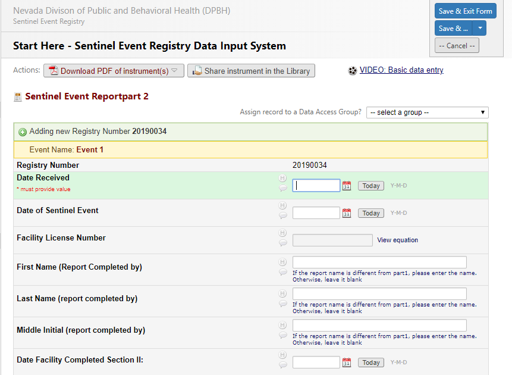Image resolution: width=512 pixels, height=375 pixels.
Task: Set Date Received to Today
Action: pos(371,186)
